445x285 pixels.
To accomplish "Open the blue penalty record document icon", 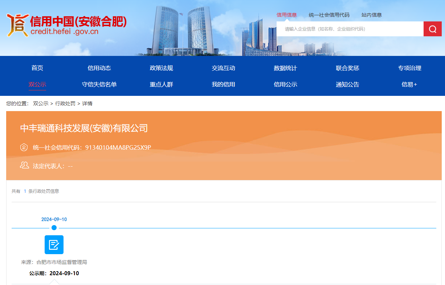I will point(54,245).
